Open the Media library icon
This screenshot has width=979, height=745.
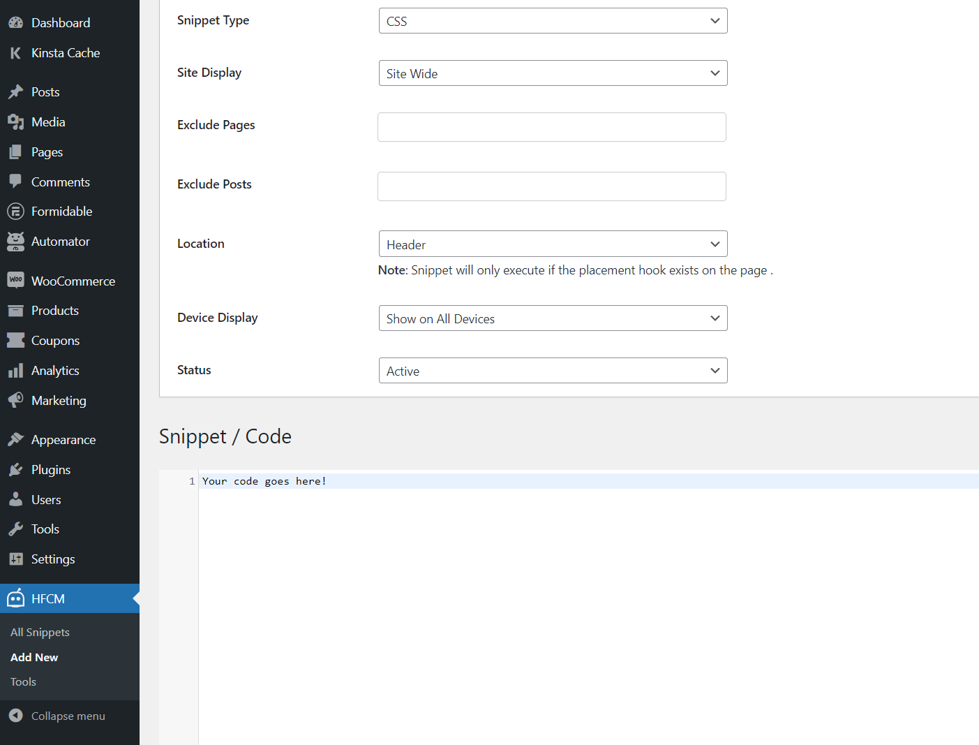(x=15, y=121)
